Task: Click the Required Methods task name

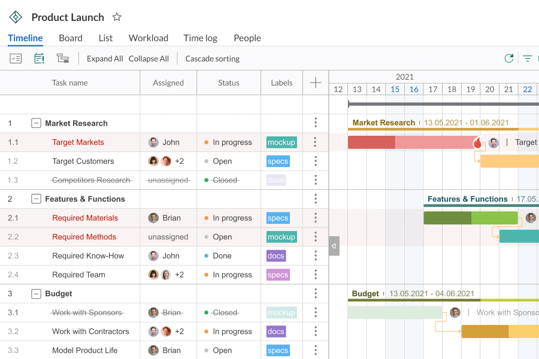Action: point(84,237)
